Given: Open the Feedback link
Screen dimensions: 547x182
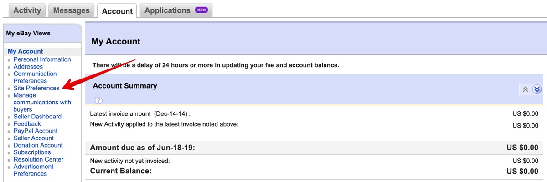Looking at the screenshot, I should tap(27, 123).
